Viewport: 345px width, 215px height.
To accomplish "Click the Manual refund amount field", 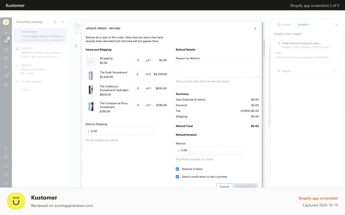I will coord(210,150).
